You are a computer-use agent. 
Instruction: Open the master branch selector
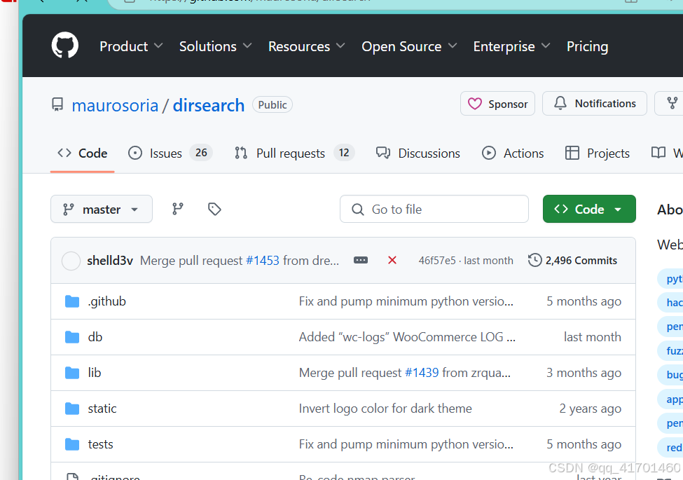pyautogui.click(x=102, y=209)
